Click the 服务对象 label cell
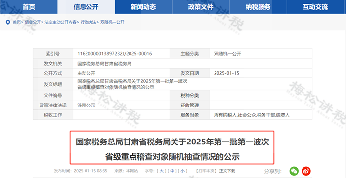The height and width of the screenshot is (178, 346). coord(190,115)
